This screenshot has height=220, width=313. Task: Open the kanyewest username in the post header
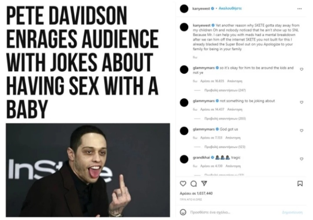tap(201, 8)
